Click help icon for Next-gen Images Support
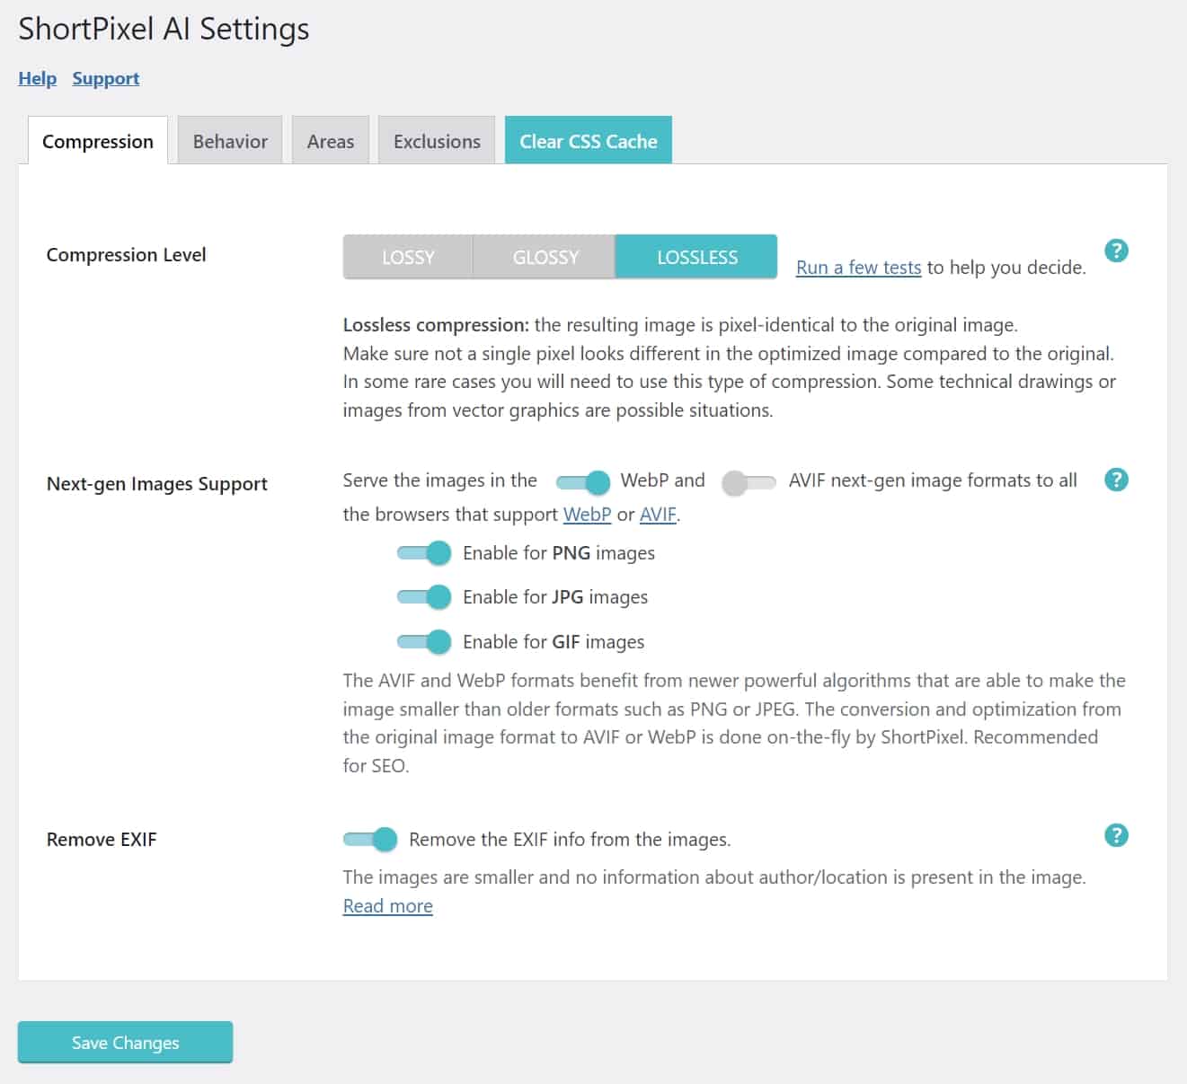Viewport: 1187px width, 1084px height. click(x=1116, y=480)
